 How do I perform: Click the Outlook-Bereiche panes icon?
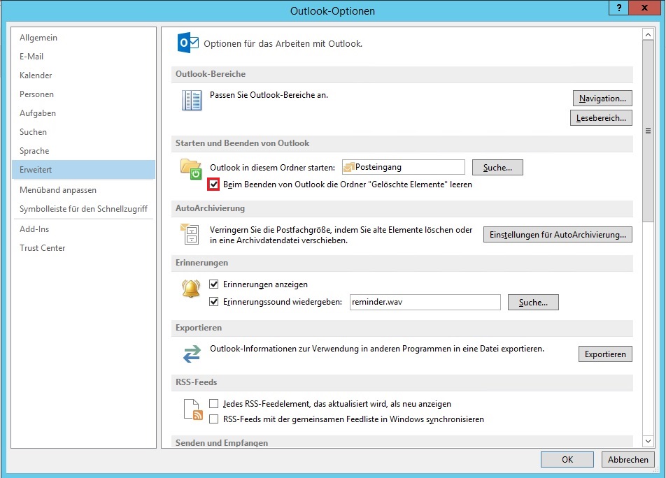coord(192,100)
